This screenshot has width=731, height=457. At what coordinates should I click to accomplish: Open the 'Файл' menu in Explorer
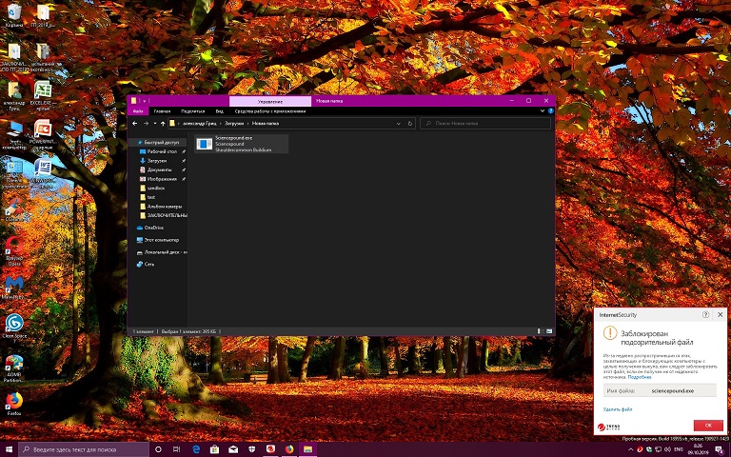tap(137, 111)
